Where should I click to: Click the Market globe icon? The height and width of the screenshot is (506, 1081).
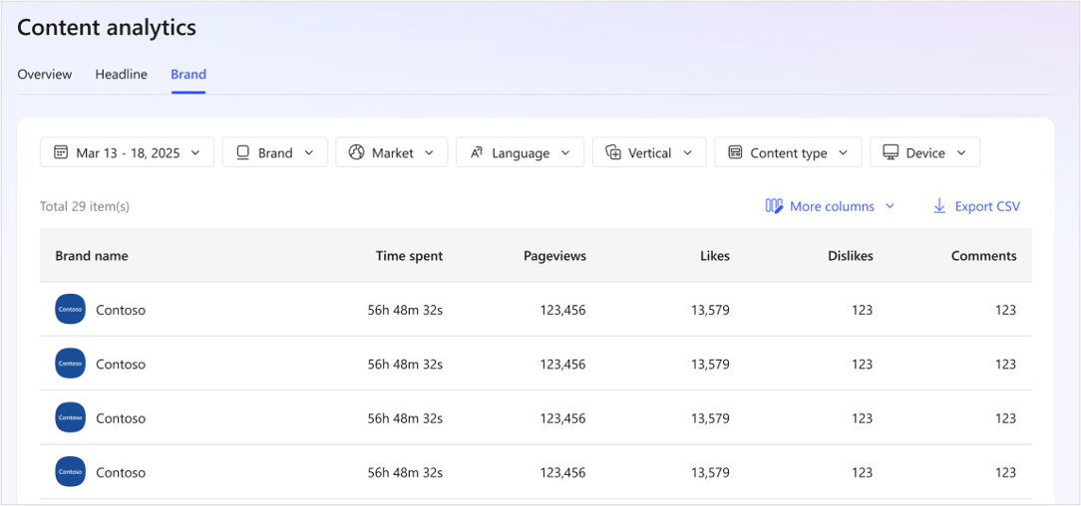pos(356,152)
